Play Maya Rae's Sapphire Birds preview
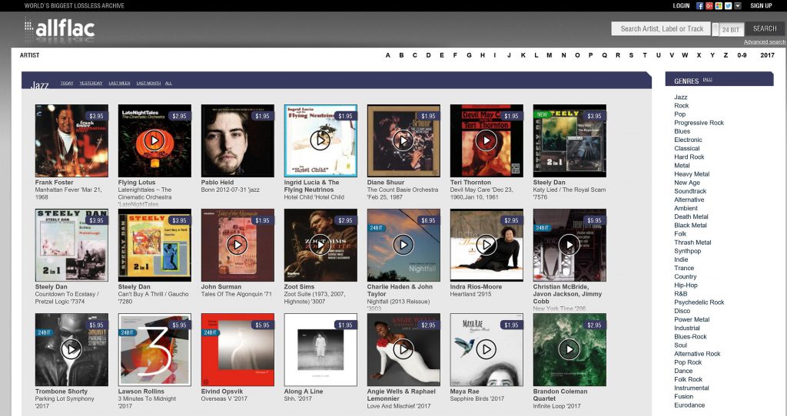This screenshot has width=787, height=416. click(486, 349)
